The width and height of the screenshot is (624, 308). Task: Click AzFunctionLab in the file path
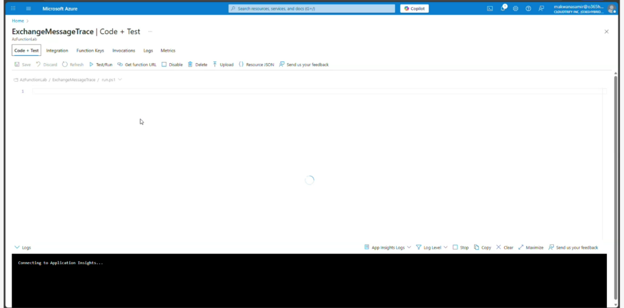click(33, 80)
